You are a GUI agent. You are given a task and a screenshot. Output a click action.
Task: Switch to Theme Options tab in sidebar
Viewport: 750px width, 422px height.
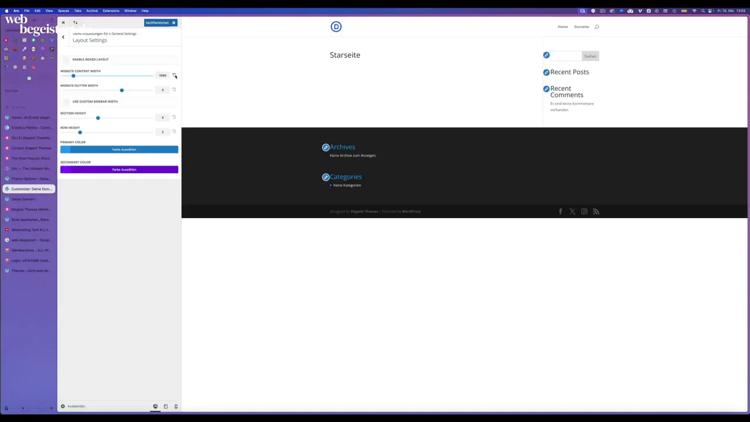29,179
